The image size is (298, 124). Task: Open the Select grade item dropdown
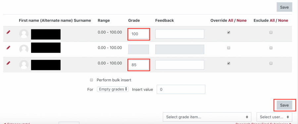(x=207, y=117)
